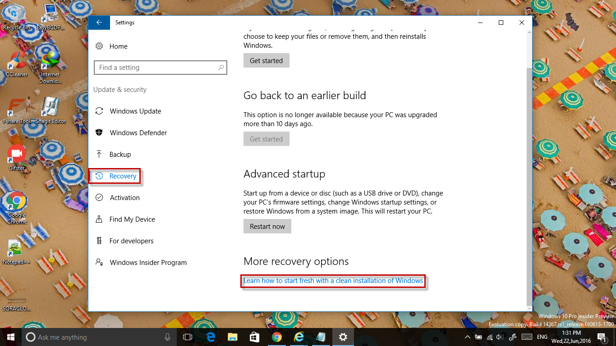This screenshot has height=346, width=616.
Task: Click the volume speaker icon in system tray
Action: [500, 337]
